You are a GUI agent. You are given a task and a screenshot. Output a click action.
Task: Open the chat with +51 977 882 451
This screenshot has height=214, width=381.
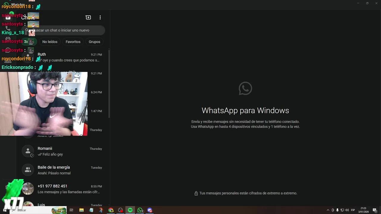(x=63, y=189)
